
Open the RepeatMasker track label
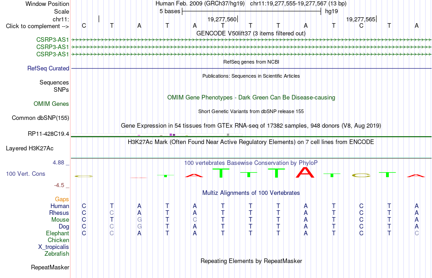(x=50, y=267)
